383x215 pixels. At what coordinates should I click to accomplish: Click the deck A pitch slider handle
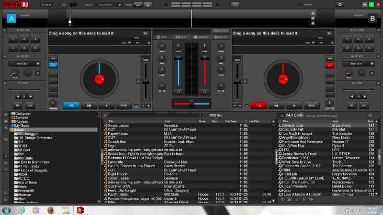point(146,82)
